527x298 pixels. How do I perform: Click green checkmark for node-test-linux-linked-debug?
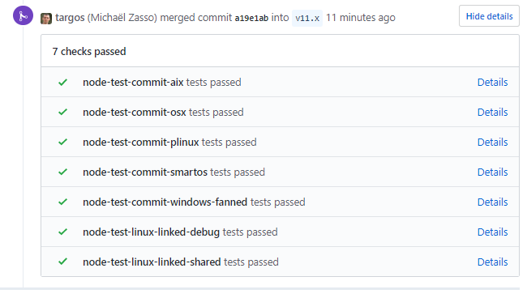pos(63,232)
